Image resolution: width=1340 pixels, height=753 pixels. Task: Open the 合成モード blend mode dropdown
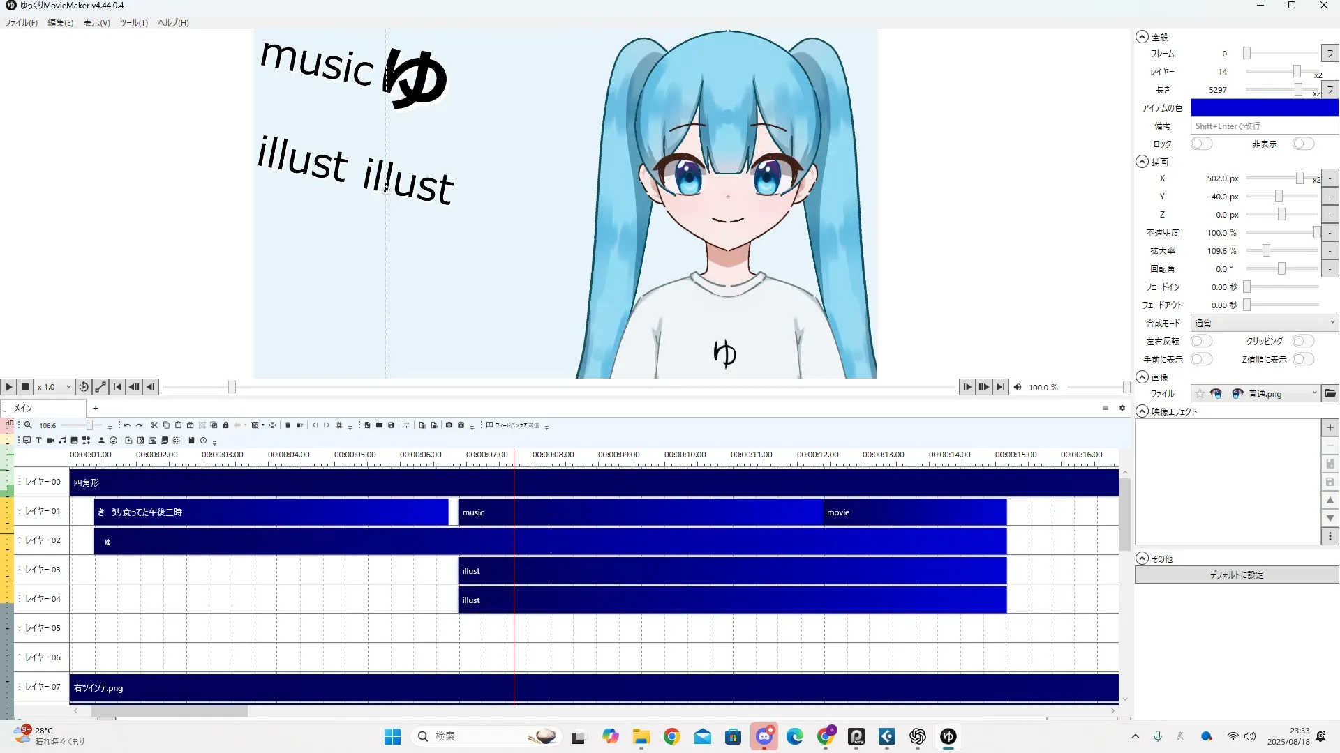click(1264, 323)
